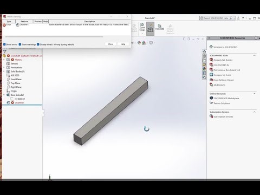Click the Feature column header

24,22
